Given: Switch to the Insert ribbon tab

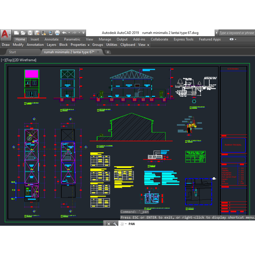Looking at the screenshot, I should pos(35,39).
